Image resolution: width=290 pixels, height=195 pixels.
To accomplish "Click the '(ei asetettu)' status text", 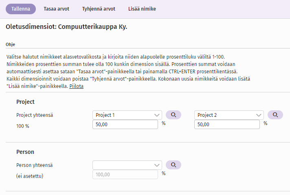I will pos(30,176).
